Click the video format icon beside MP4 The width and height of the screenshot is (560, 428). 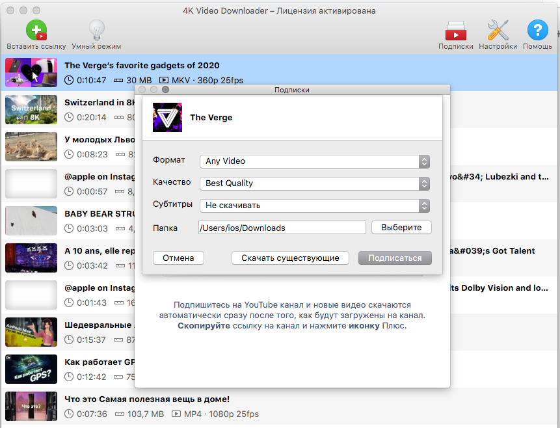click(x=176, y=414)
